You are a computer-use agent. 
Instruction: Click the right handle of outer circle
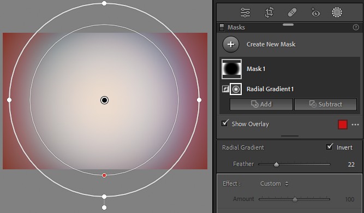click(x=199, y=100)
